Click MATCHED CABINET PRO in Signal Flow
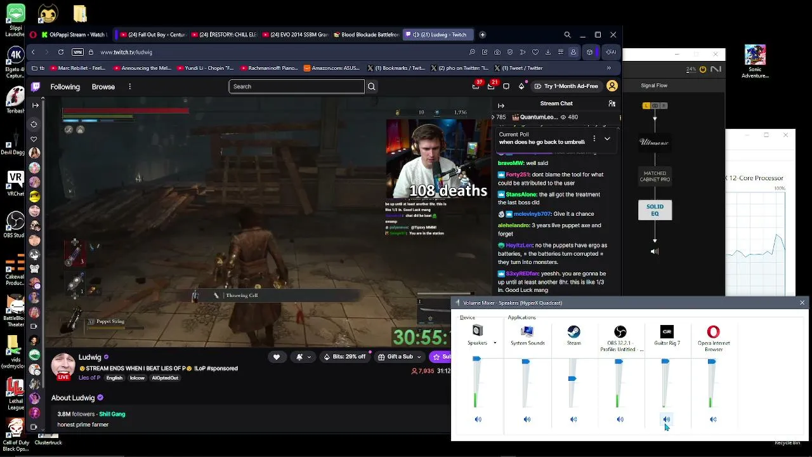This screenshot has height=457, width=812. 655,176
